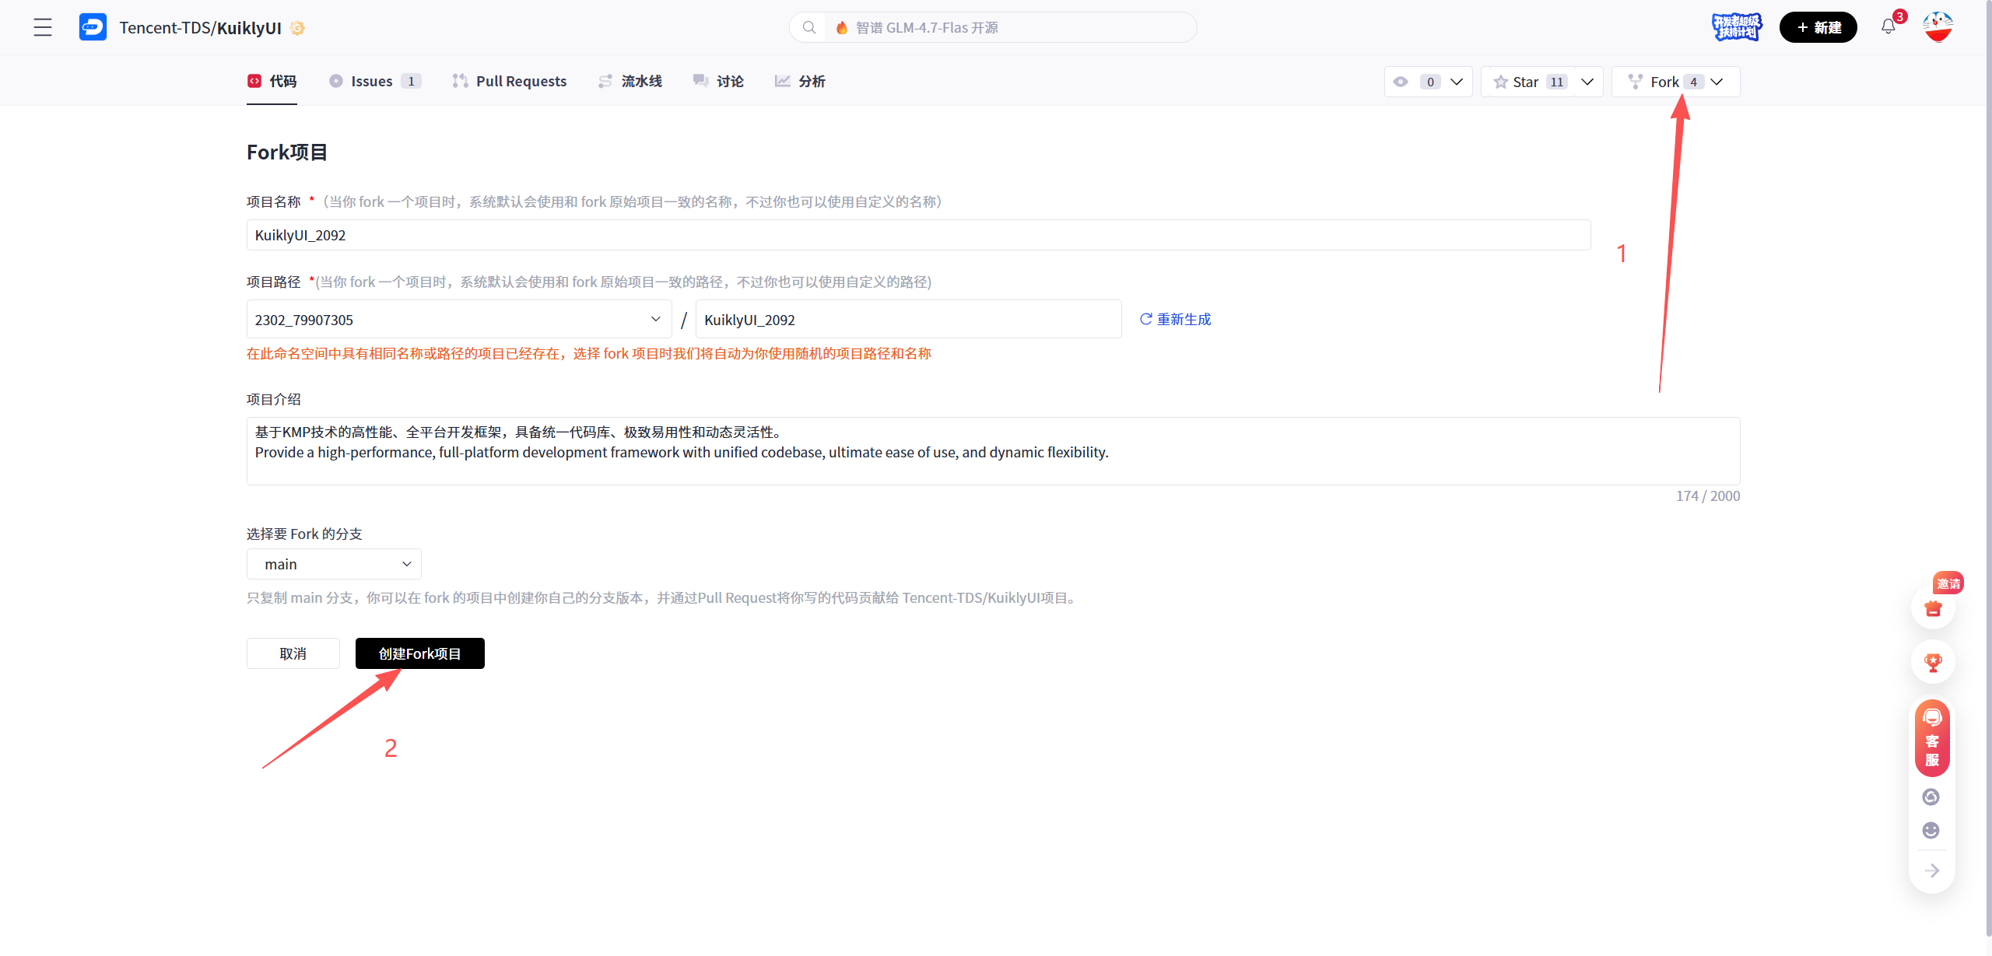
Task: Click the watch eye icon
Action: click(x=1401, y=81)
